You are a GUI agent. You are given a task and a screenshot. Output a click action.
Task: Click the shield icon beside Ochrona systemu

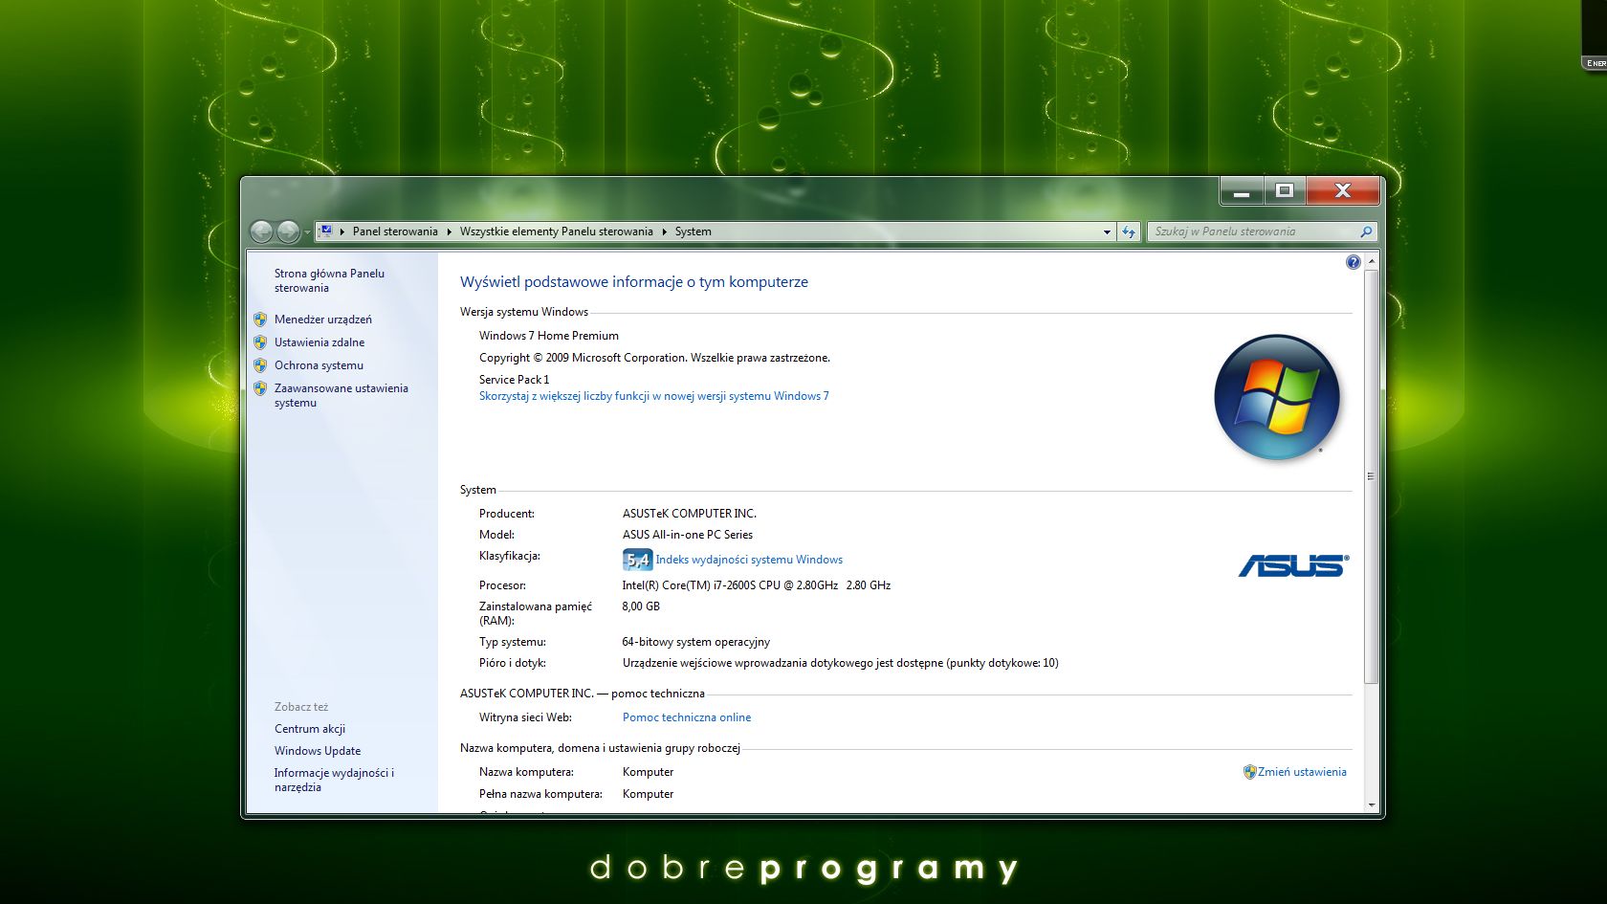click(260, 365)
